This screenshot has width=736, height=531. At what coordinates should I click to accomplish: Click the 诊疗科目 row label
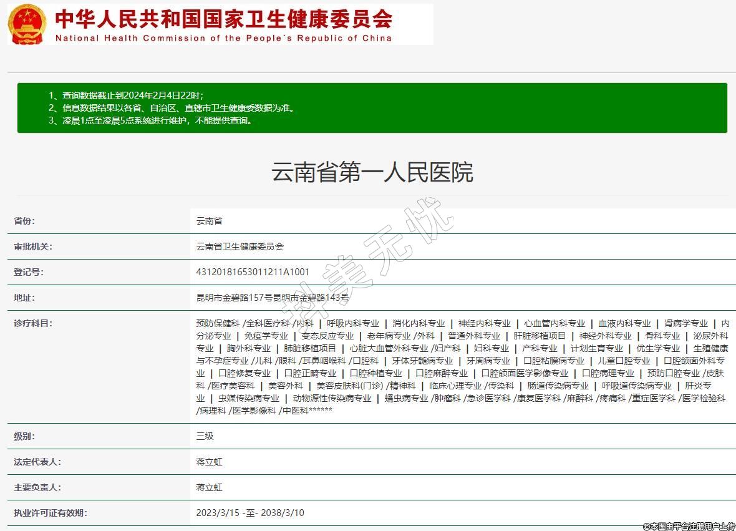[x=33, y=323]
